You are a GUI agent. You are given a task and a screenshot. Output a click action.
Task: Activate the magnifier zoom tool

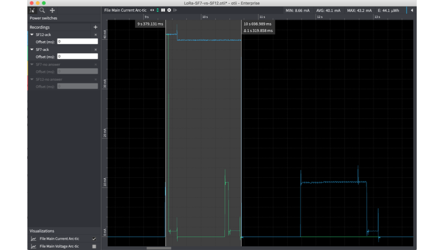pyautogui.click(x=42, y=10)
